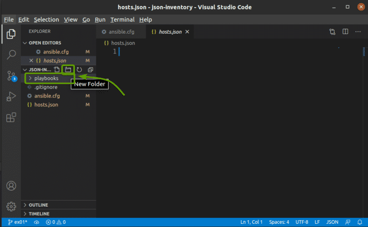The width and height of the screenshot is (368, 227).
Task: Open the Edit menu
Action: pos(24,20)
